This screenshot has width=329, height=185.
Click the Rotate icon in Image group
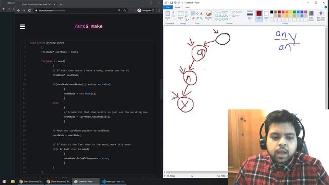click(x=186, y=20)
